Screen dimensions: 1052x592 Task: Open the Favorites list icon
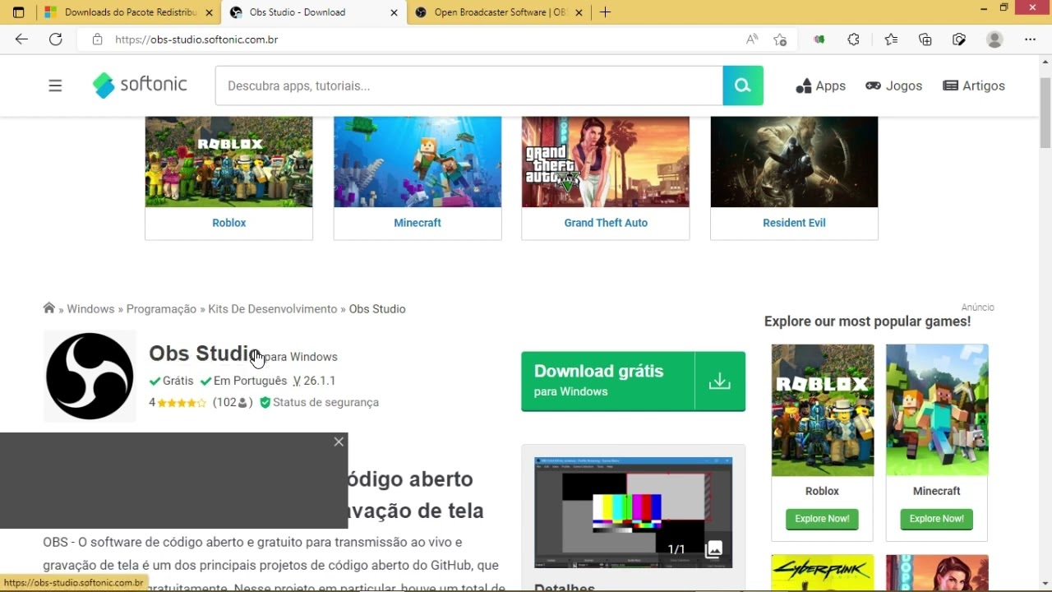(x=891, y=39)
